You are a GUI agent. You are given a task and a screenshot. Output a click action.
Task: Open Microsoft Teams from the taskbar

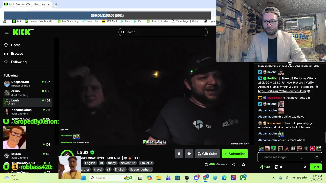168,178
